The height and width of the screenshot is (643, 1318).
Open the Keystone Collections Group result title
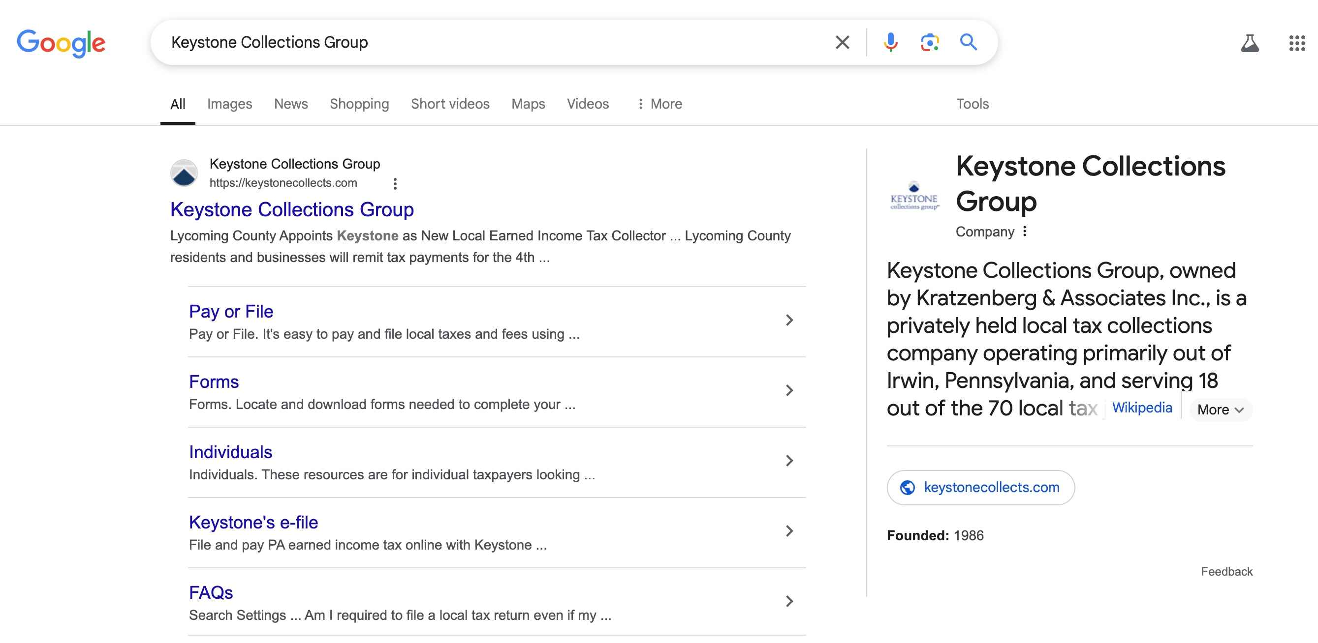coord(292,209)
